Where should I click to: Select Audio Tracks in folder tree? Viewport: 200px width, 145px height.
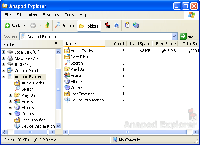coord(33,83)
